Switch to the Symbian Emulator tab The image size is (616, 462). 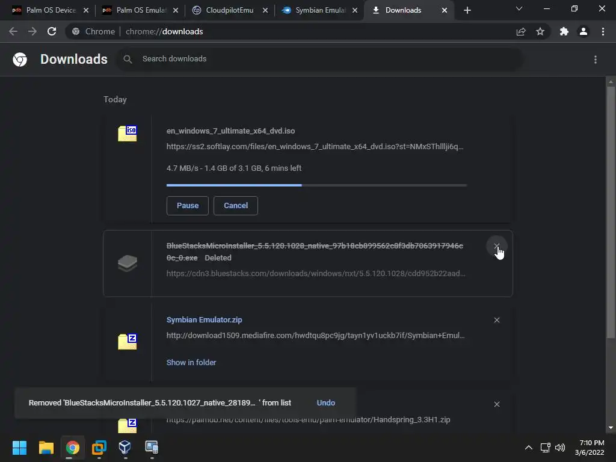point(320,10)
